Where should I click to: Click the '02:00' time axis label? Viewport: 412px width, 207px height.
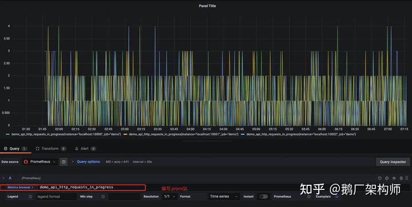pos(59,129)
